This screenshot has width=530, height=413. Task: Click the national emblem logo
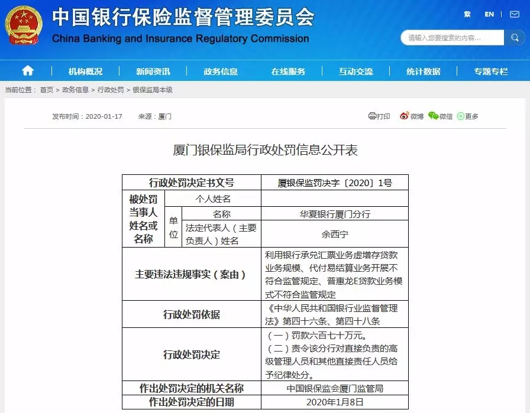24,25
